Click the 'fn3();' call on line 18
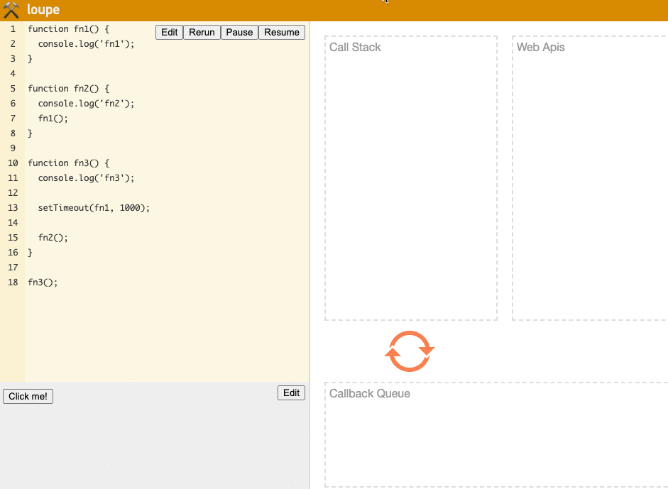668x489 pixels. (x=43, y=282)
